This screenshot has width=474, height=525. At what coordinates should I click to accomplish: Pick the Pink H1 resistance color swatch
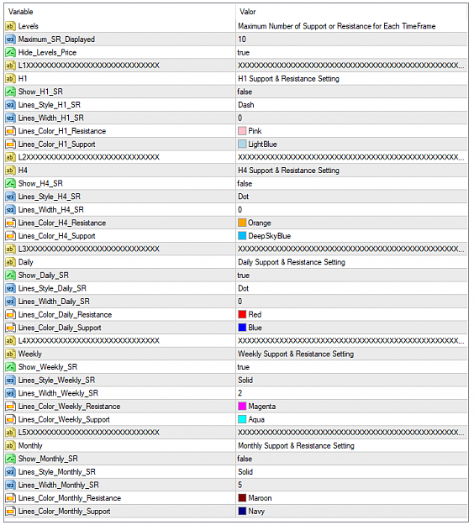pyautogui.click(x=242, y=131)
